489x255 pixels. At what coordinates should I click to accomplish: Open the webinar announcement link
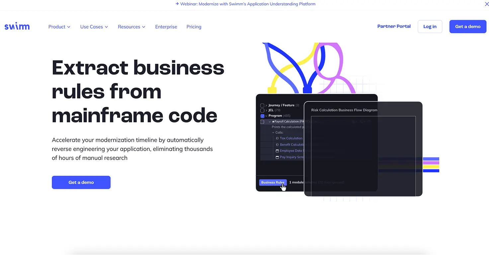coord(245,4)
